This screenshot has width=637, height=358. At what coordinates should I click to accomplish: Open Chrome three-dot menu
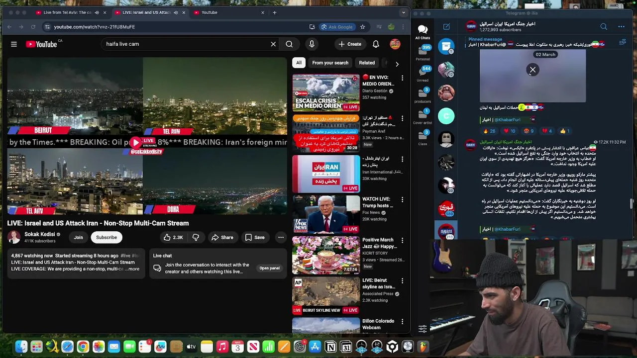[x=404, y=27]
